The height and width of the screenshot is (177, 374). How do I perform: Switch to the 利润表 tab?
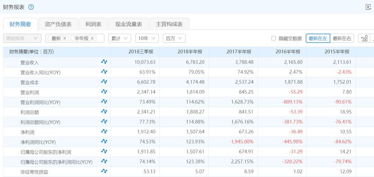[93, 24]
